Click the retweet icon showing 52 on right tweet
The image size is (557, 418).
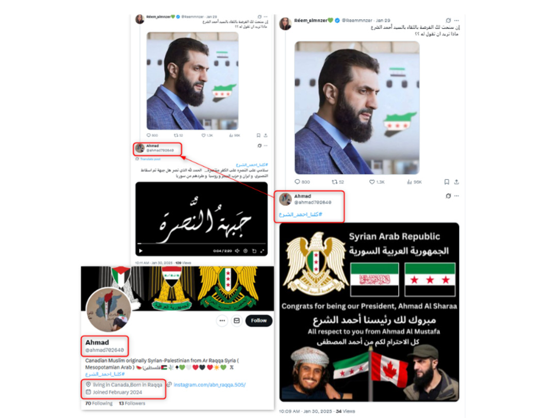point(334,182)
